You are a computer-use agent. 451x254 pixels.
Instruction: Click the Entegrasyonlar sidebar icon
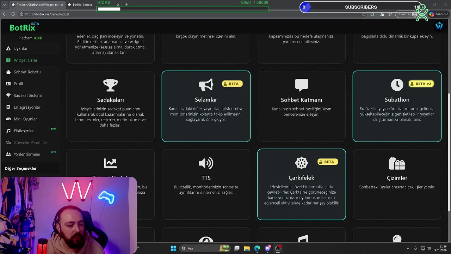click(8, 107)
